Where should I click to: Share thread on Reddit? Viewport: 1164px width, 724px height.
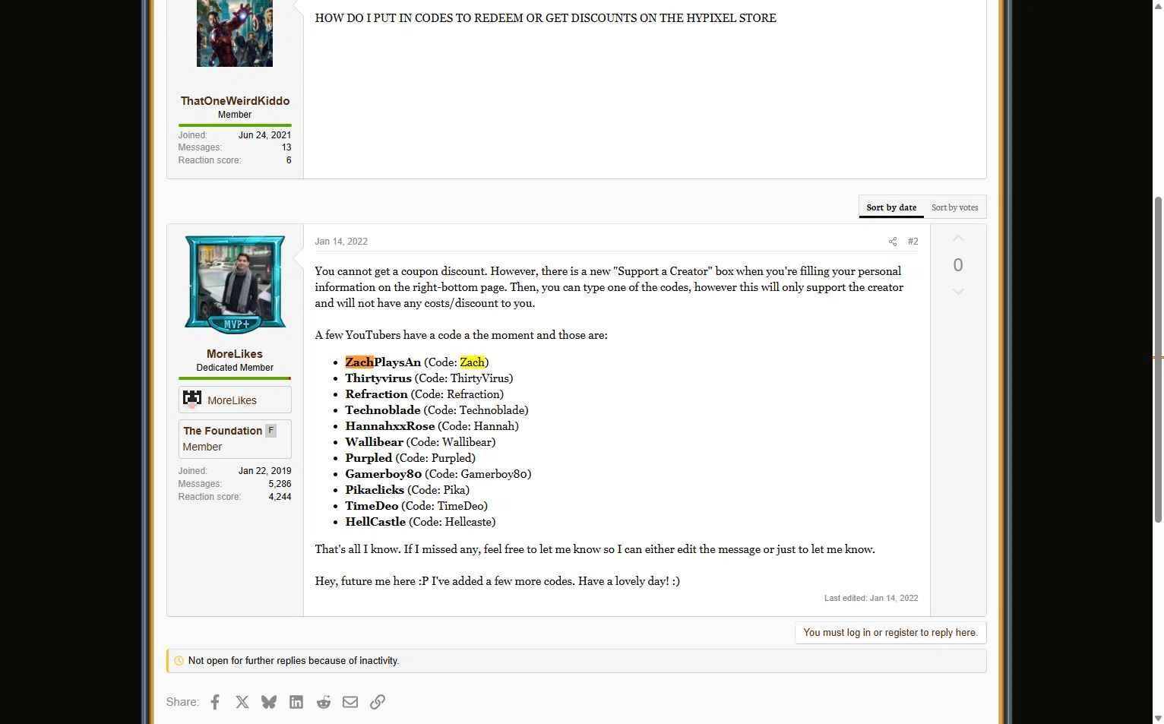[324, 702]
